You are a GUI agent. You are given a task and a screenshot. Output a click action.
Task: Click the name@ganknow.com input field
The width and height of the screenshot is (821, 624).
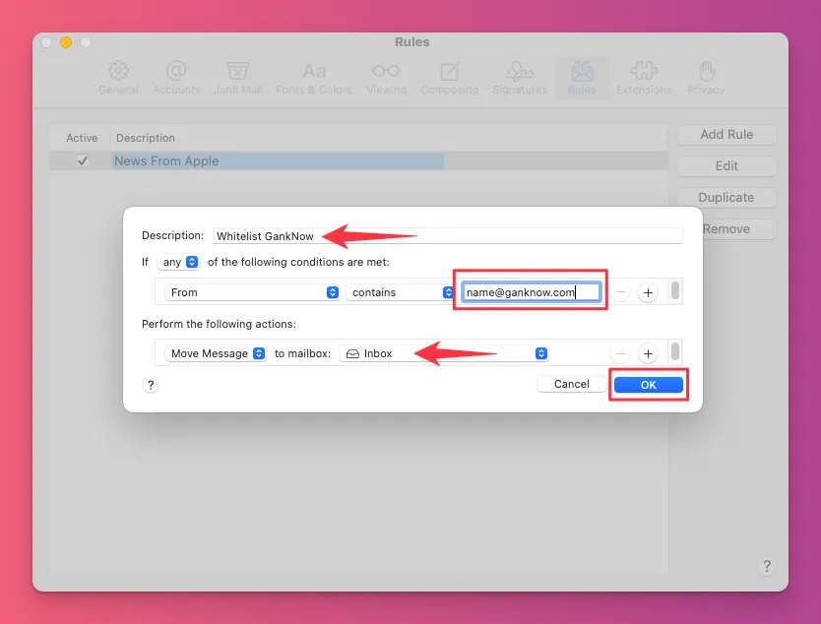531,292
